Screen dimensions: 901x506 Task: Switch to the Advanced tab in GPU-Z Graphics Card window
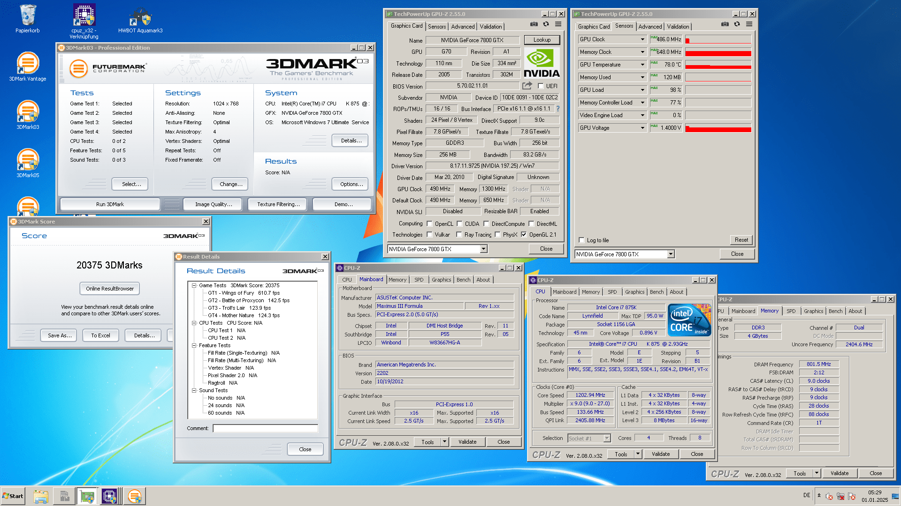462,27
